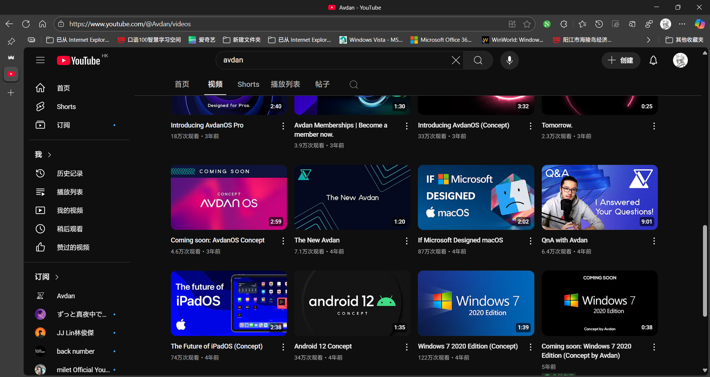The image size is (710, 377).
Task: Open the YouTube hamburger guide menu
Action: pos(40,60)
